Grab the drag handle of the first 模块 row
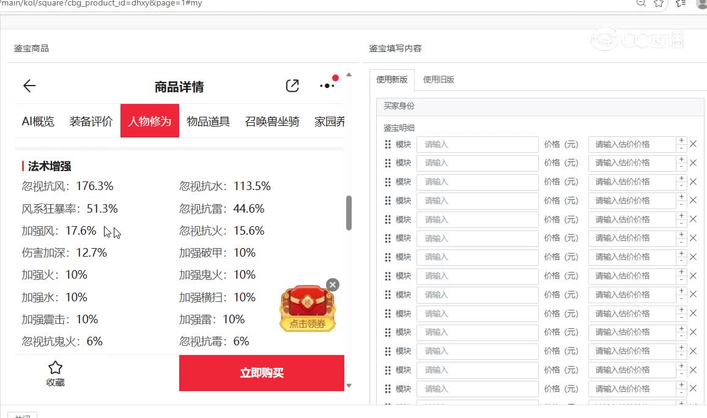 388,144
